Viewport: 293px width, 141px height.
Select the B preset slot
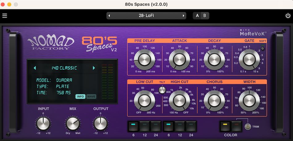(x=204, y=15)
